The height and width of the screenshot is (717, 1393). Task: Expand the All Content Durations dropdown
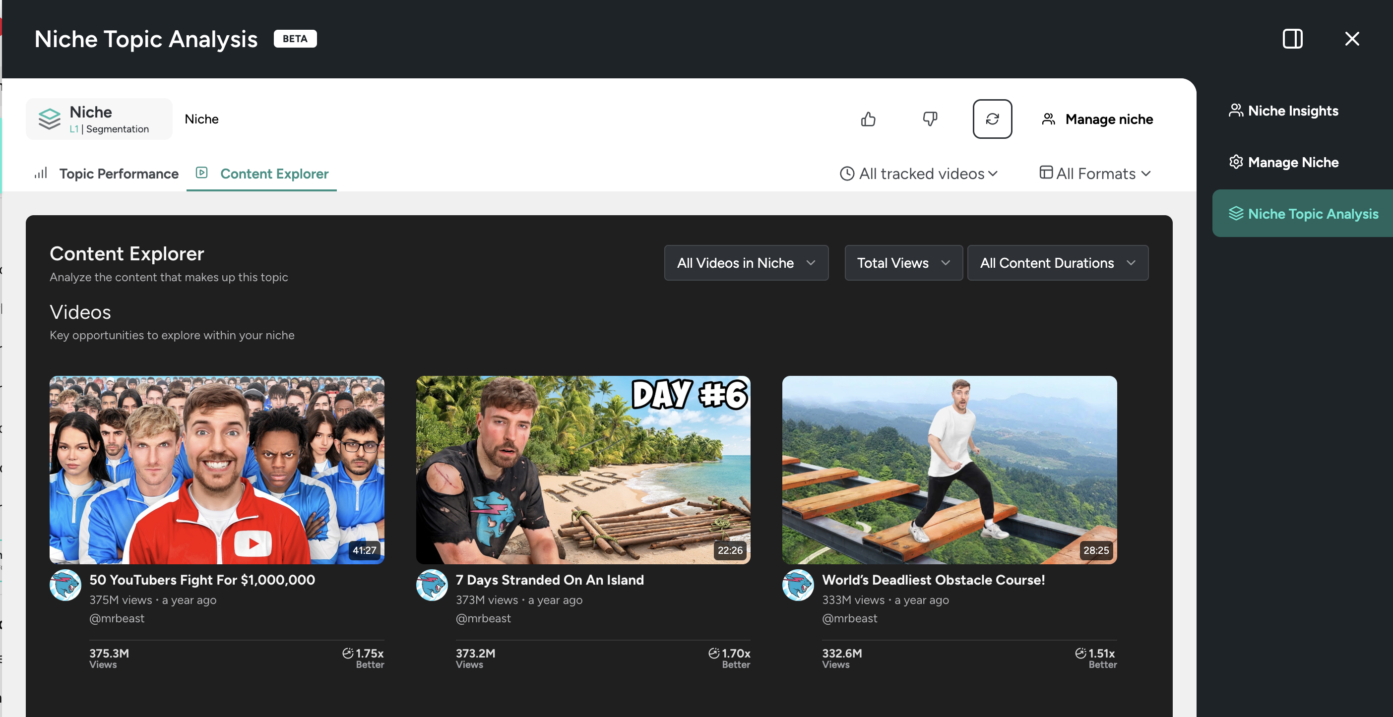tap(1057, 263)
